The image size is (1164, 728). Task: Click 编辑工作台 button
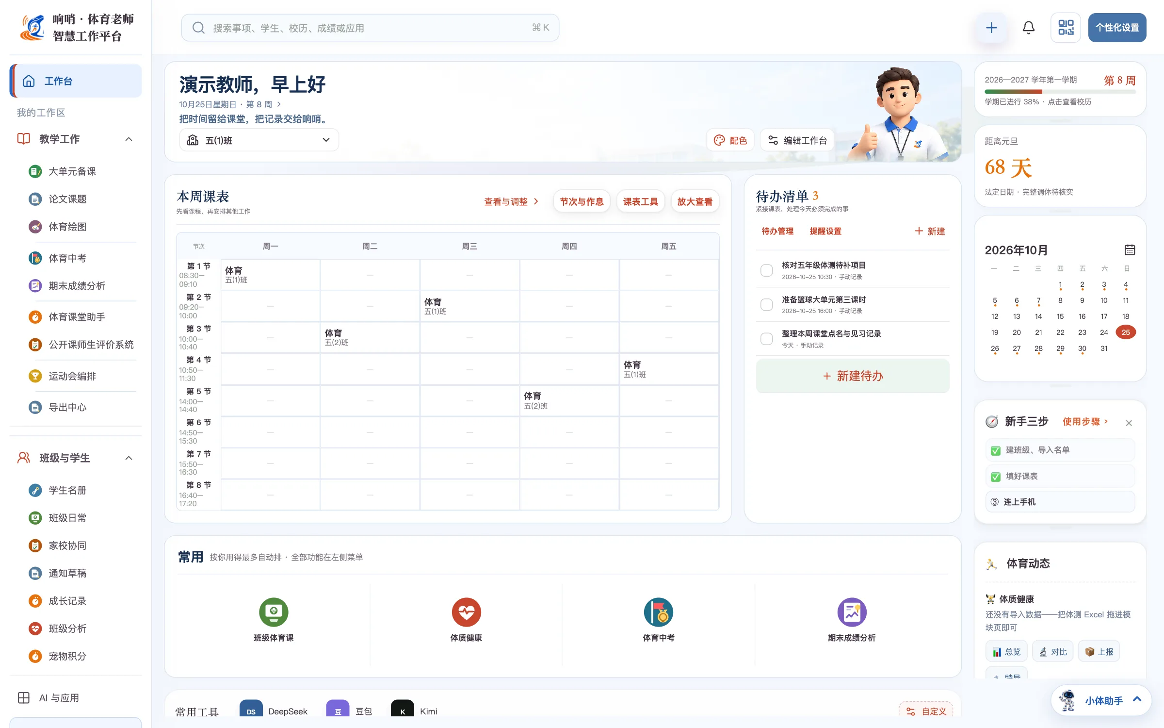797,140
